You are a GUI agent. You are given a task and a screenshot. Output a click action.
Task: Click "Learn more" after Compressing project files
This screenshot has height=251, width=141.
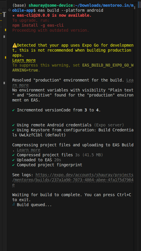pos(29,150)
